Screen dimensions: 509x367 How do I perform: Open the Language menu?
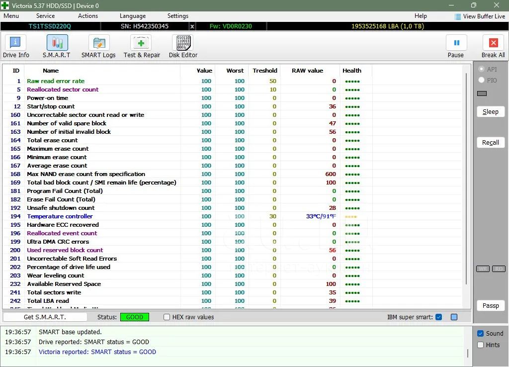pos(133,16)
